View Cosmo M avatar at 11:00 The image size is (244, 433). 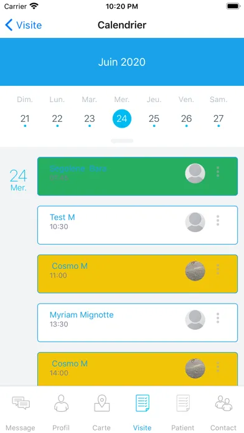pyautogui.click(x=195, y=271)
